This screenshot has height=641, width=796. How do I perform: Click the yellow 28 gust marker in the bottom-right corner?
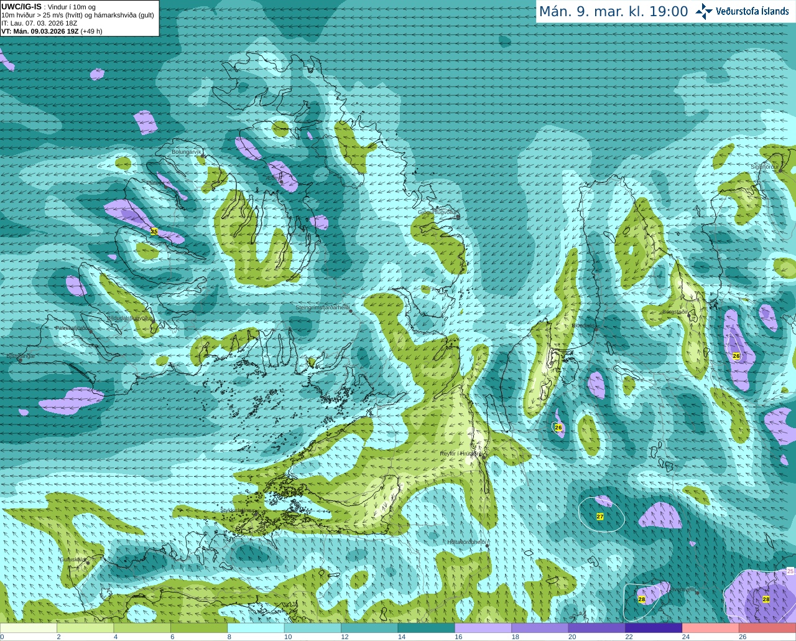pyautogui.click(x=766, y=599)
